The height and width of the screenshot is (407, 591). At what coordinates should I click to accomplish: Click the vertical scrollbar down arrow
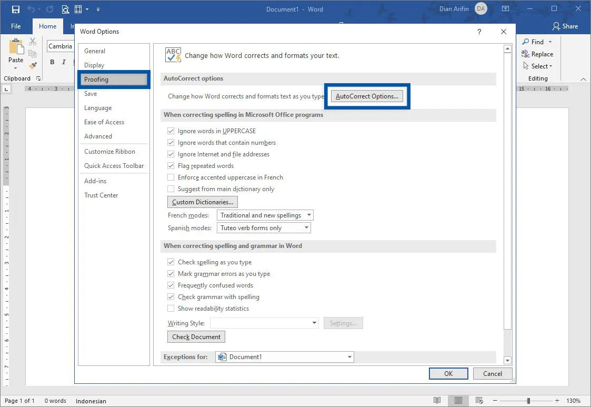(x=507, y=360)
